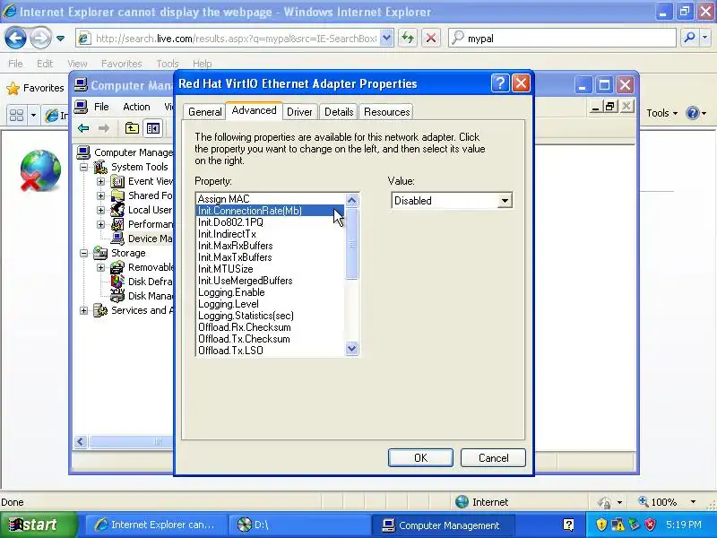
Task: Select Init.ConnectionRate(Mb) property
Action: (x=270, y=211)
